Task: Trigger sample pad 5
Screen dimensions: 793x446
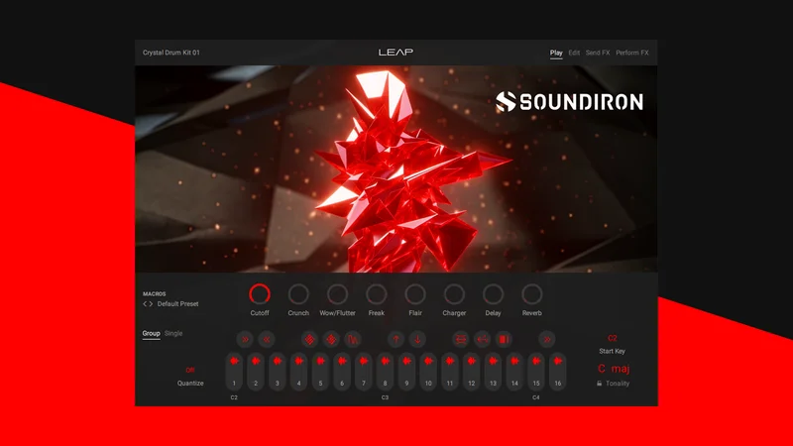Action: point(320,371)
